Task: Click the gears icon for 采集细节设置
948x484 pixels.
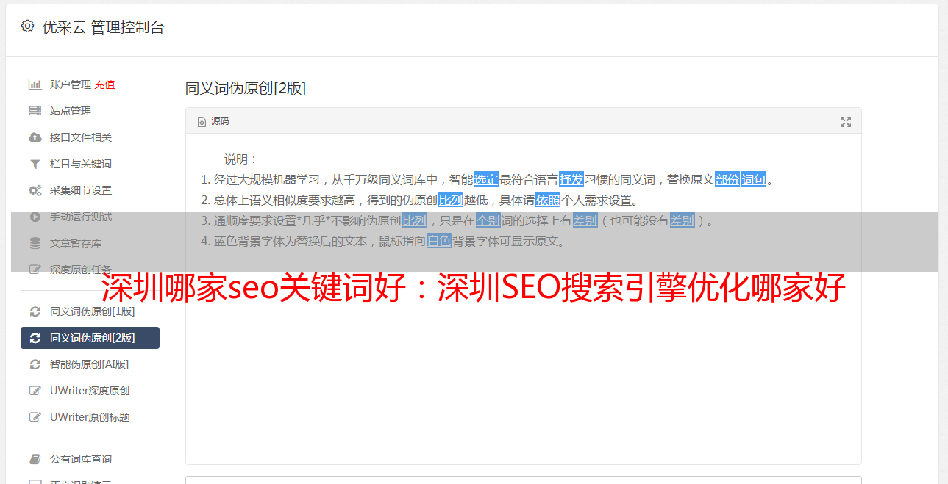Action: [x=35, y=190]
